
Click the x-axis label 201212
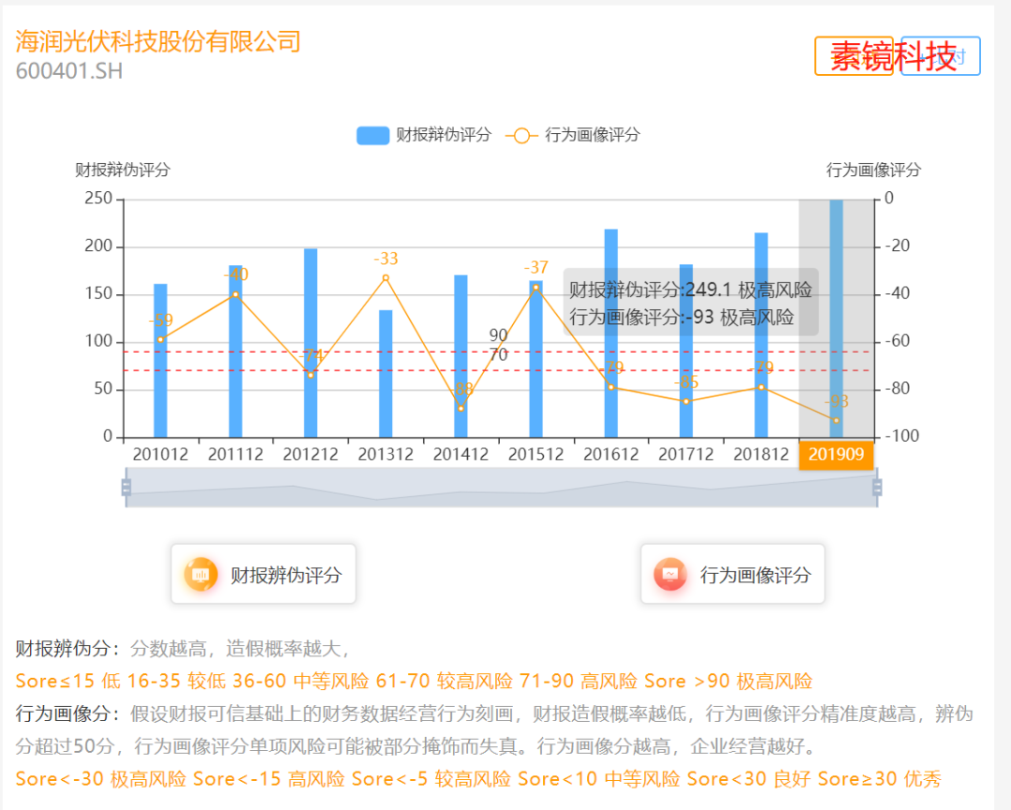coord(311,455)
